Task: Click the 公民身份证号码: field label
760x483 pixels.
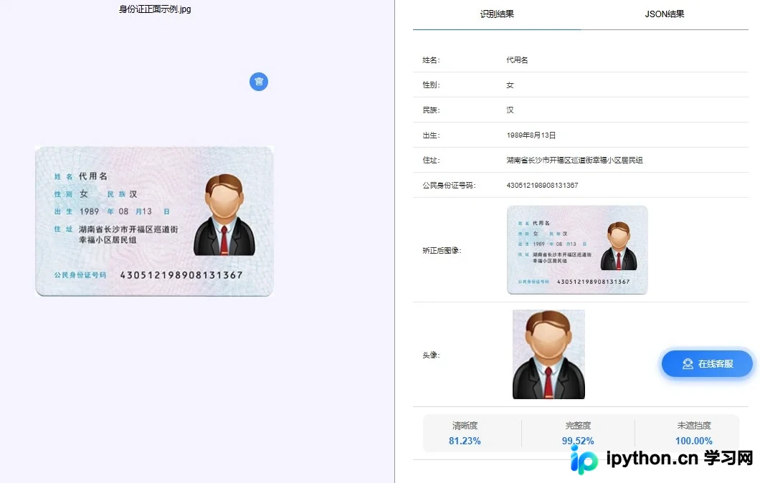Action: tap(449, 185)
